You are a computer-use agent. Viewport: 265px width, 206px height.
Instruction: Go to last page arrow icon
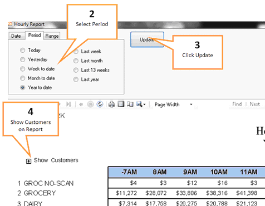[68, 104]
